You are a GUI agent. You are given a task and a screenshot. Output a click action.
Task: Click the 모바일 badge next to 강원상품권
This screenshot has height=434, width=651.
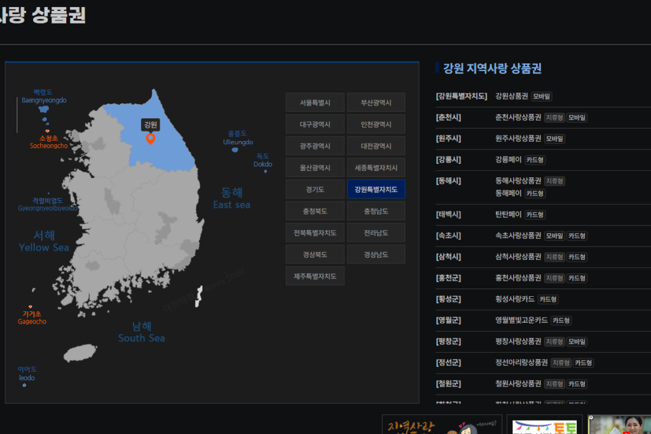click(542, 97)
